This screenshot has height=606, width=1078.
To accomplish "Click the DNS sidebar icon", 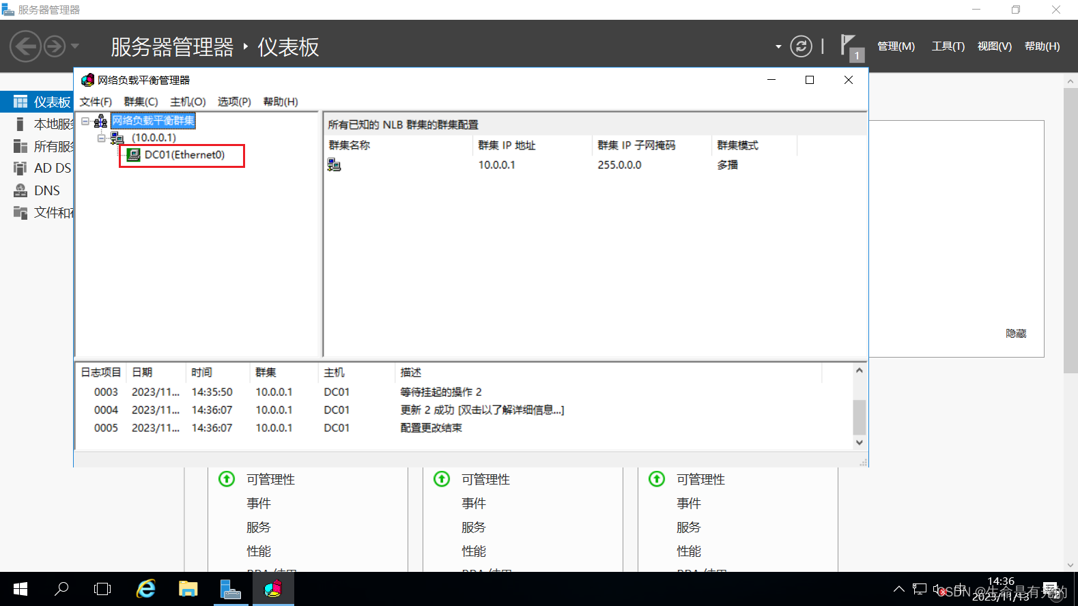I will click(20, 190).
